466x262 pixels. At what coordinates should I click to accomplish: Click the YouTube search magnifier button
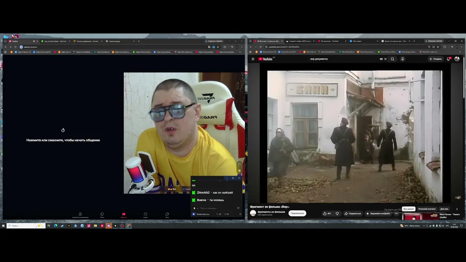pos(392,59)
